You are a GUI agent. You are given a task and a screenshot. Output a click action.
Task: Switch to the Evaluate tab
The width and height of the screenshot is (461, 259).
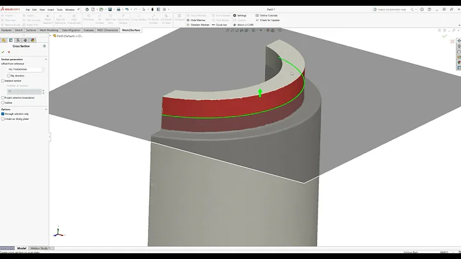88,30
